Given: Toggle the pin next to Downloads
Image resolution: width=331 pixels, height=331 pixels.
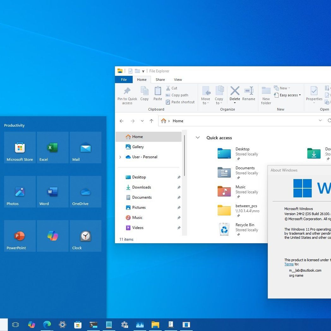Looking at the screenshot, I should pyautogui.click(x=179, y=188).
